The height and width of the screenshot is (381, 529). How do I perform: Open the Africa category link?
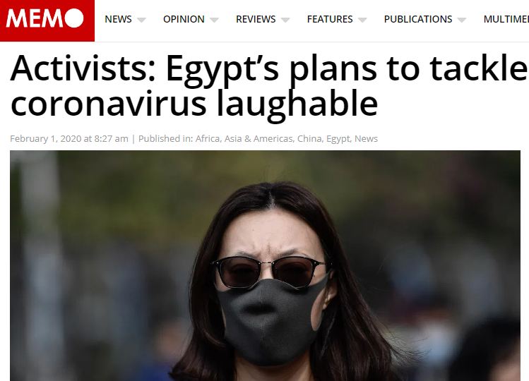208,138
